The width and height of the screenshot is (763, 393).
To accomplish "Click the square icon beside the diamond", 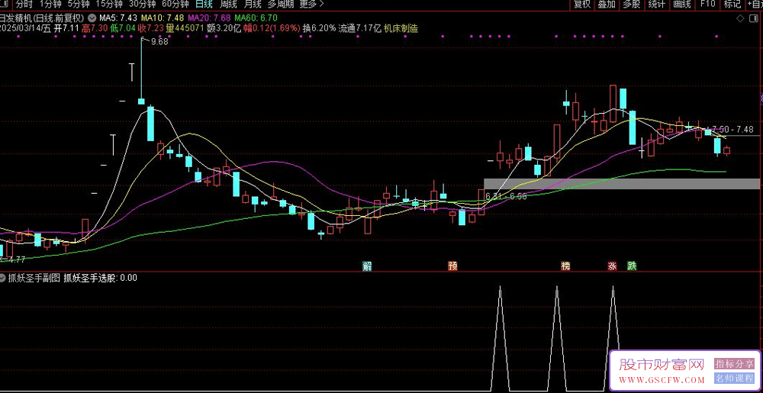I will pos(753,18).
